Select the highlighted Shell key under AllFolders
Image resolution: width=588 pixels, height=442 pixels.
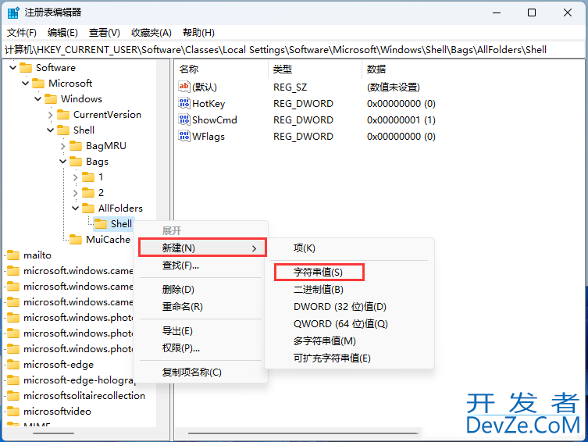click(121, 224)
